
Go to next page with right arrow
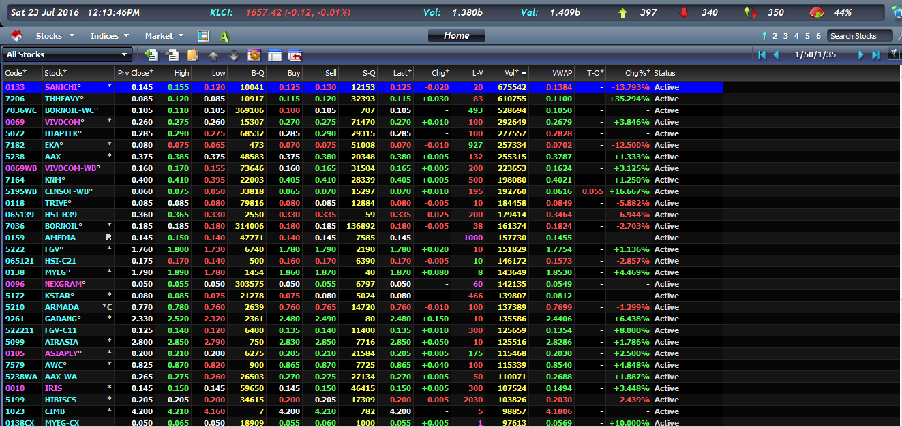click(x=861, y=54)
